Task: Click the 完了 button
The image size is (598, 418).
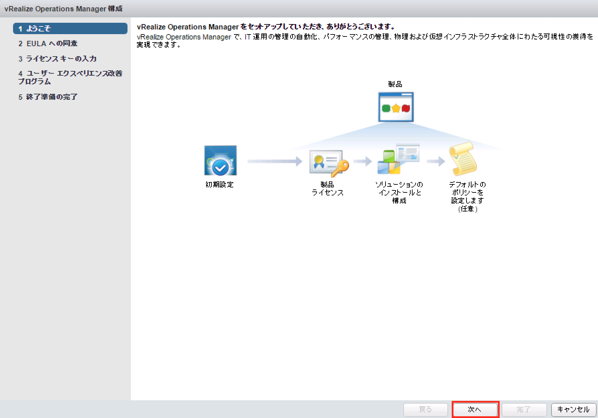Action: click(524, 409)
